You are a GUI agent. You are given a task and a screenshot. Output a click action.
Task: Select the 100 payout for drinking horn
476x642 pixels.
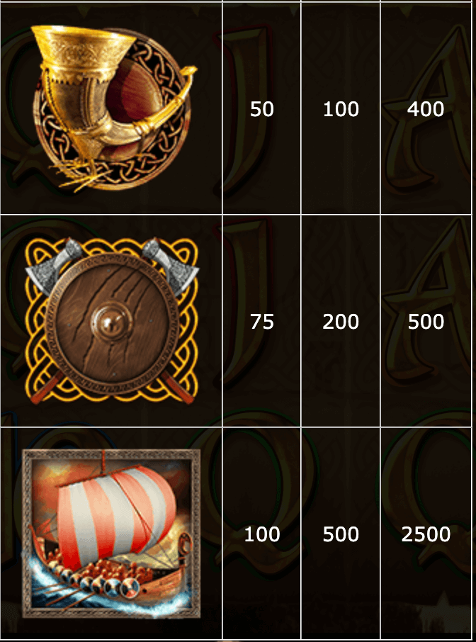[x=341, y=109]
